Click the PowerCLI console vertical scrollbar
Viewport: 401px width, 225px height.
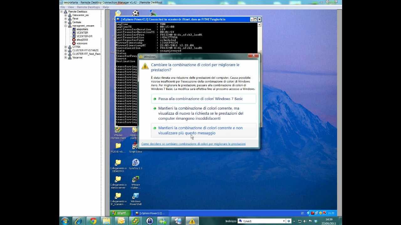(x=260, y=74)
